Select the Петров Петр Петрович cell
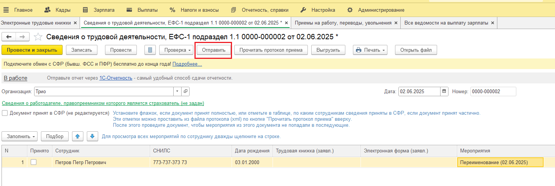555x186 pixels. click(x=101, y=162)
